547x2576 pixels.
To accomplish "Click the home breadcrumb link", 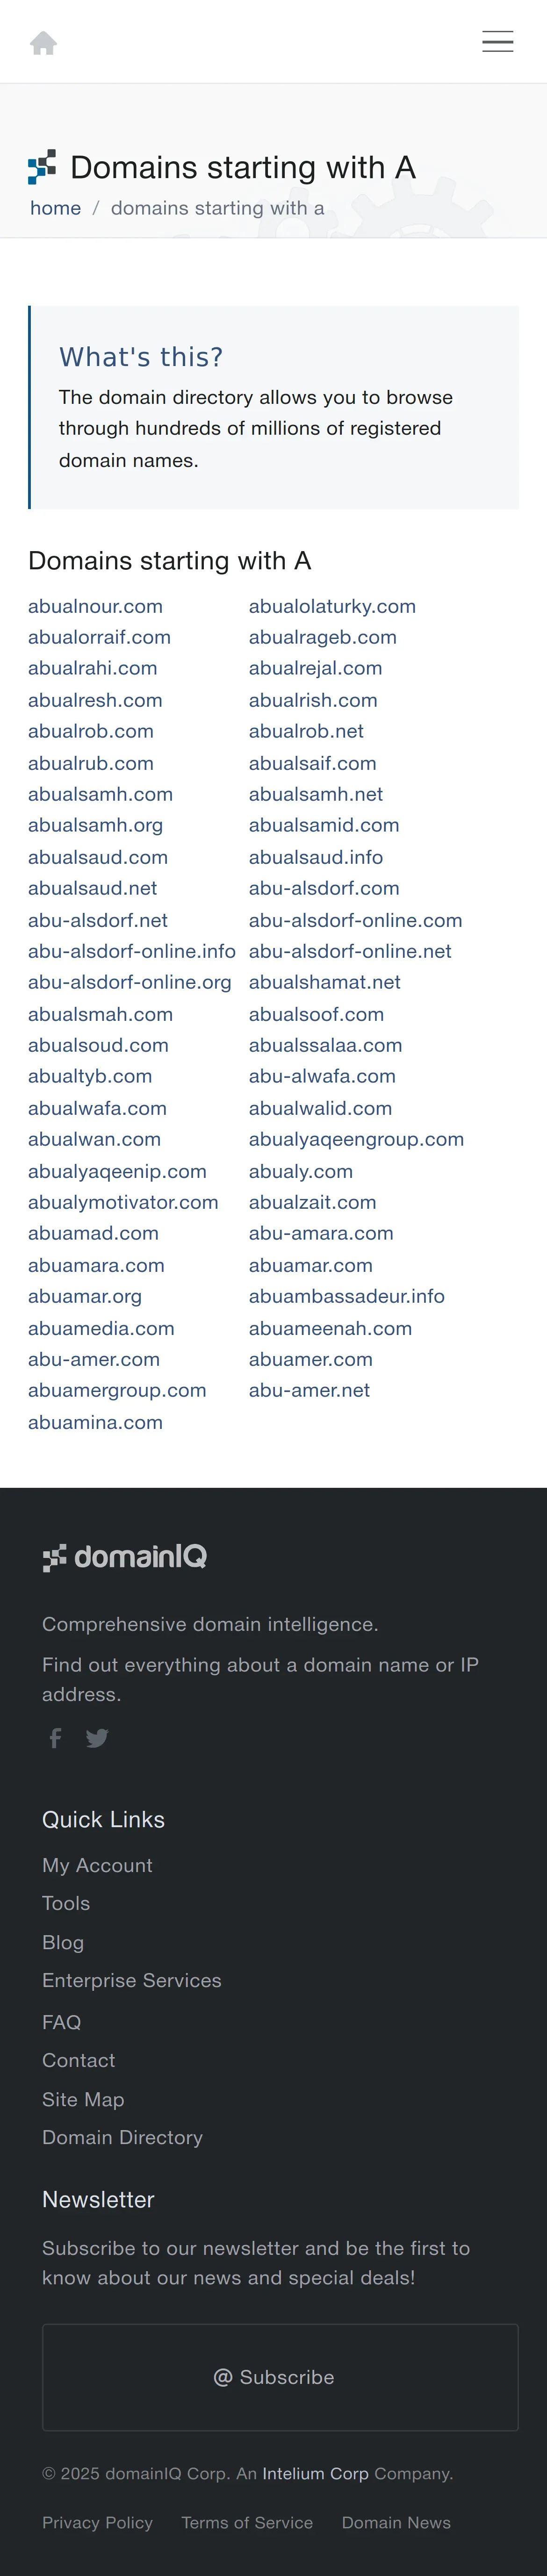I will [x=56, y=208].
